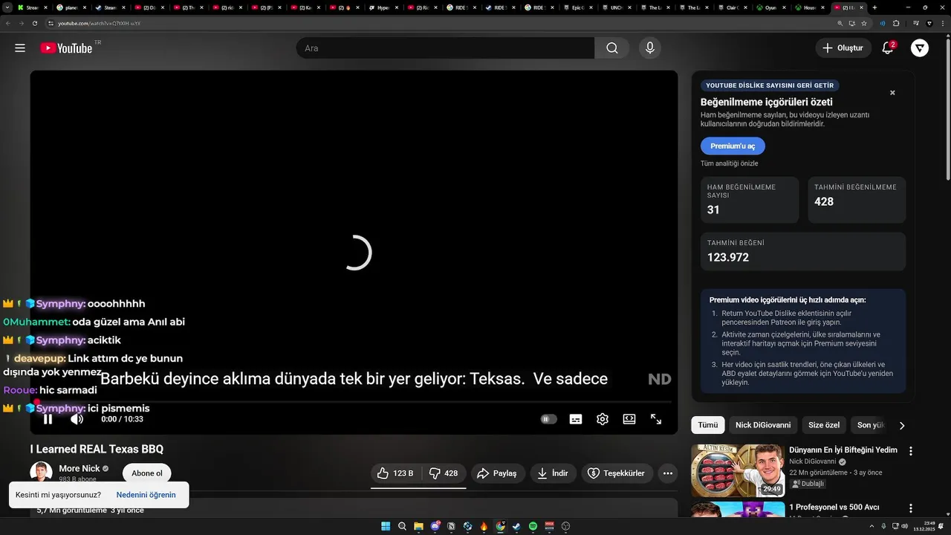
Task: Open the Chrome three-dot menu
Action: click(943, 24)
